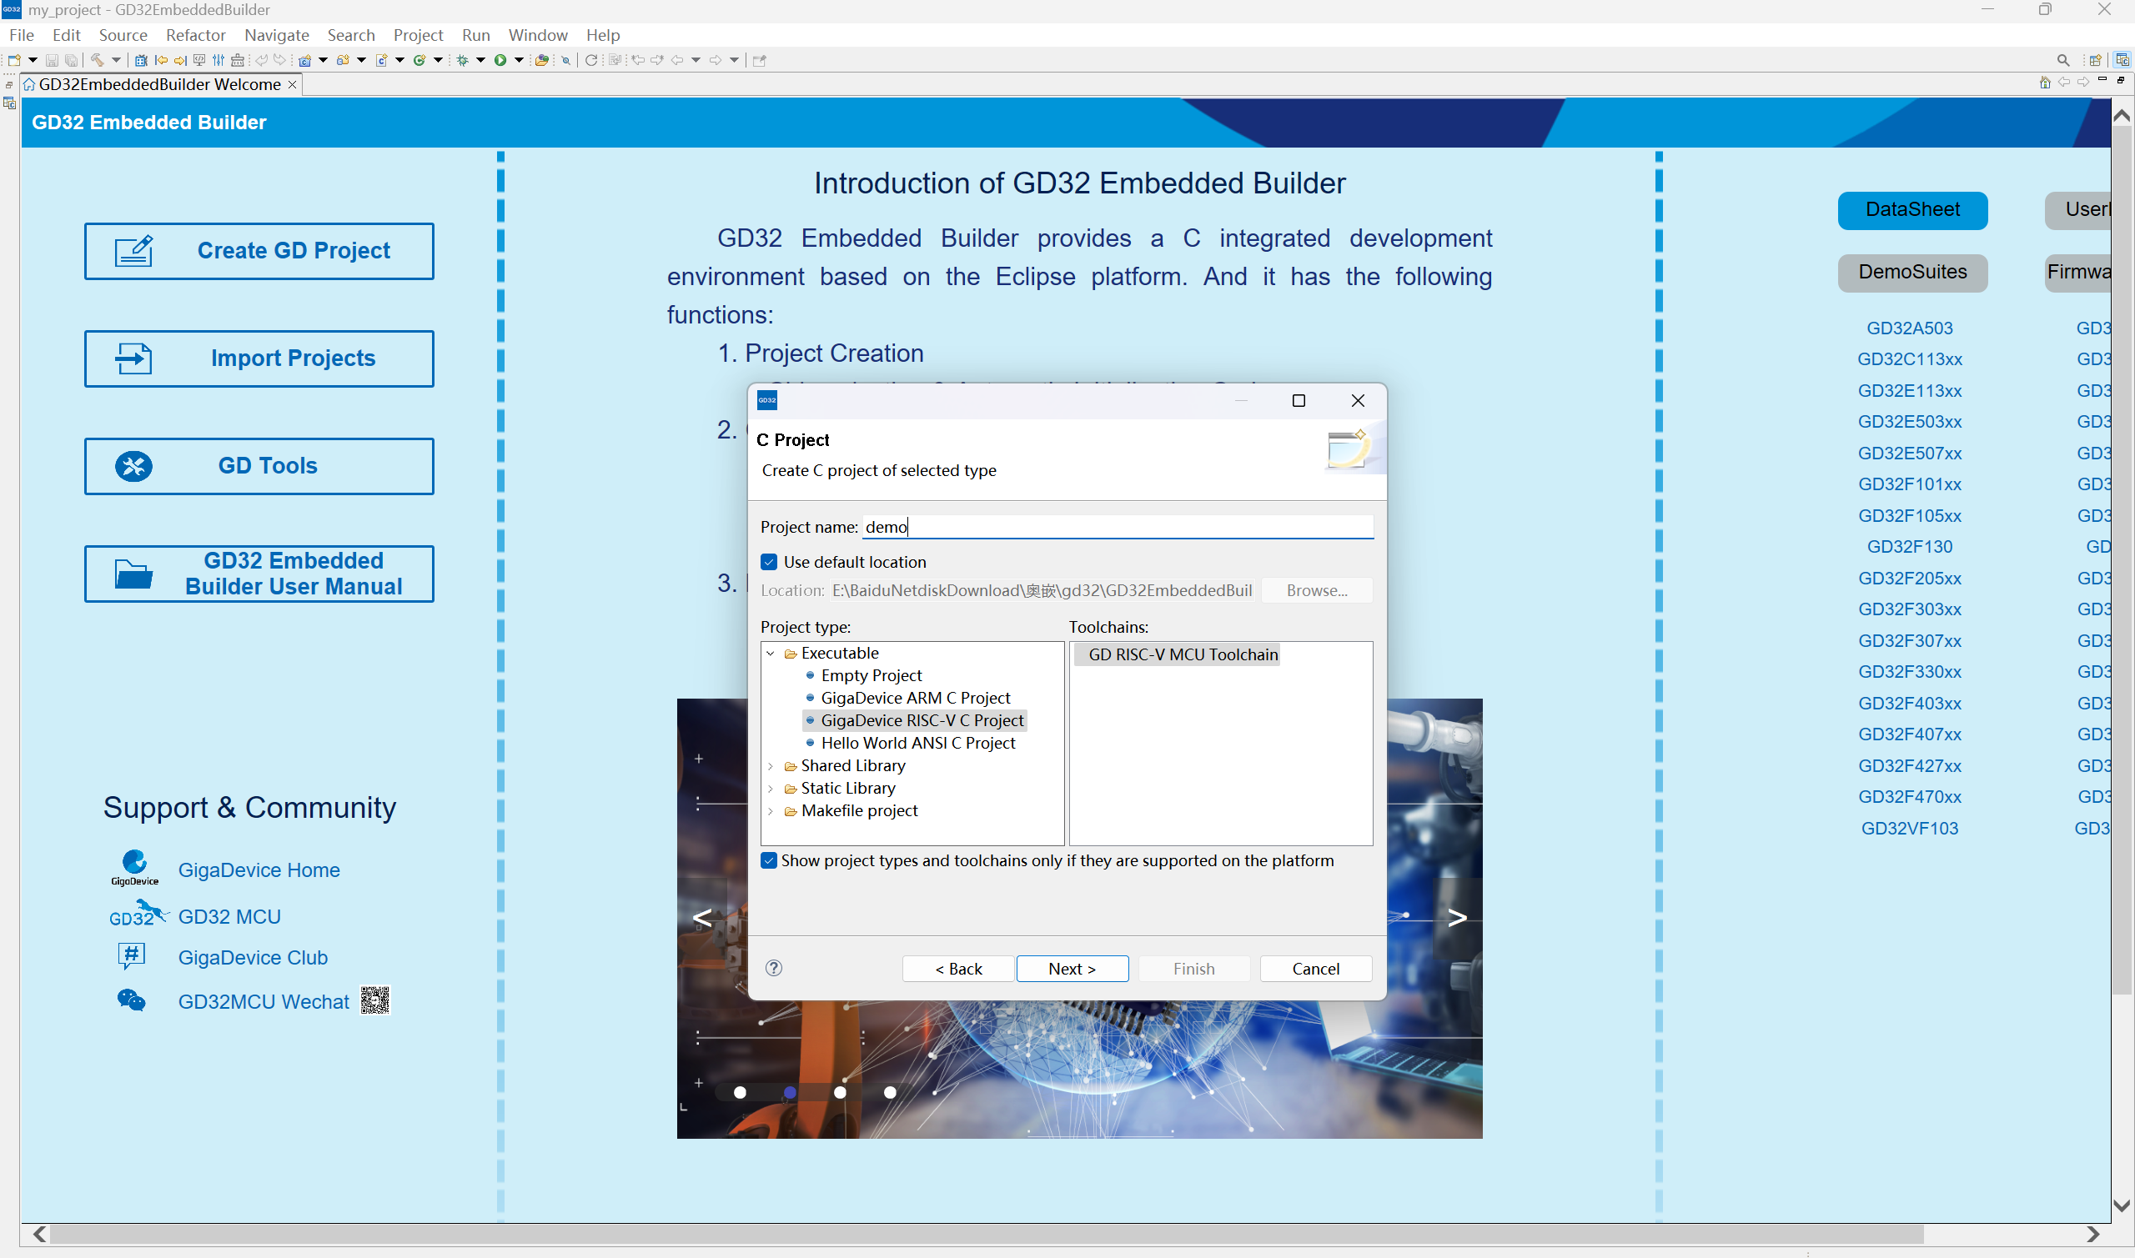The width and height of the screenshot is (2135, 1258).
Task: Select the GD RISC-V MCU Toolchain entry
Action: [x=1176, y=654]
